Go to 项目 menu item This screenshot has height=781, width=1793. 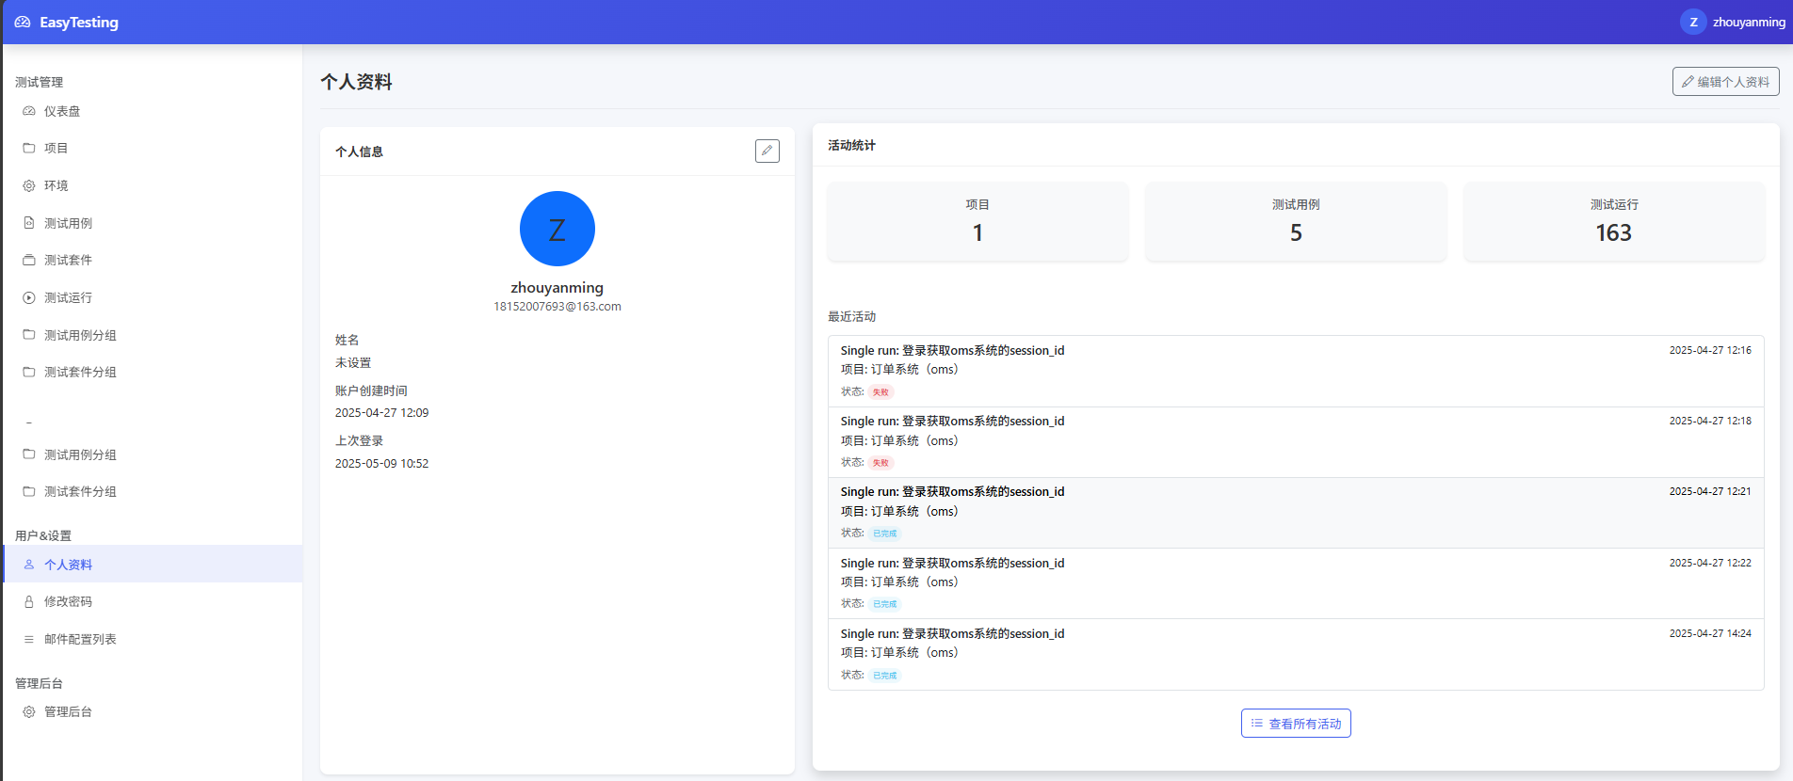(153, 148)
